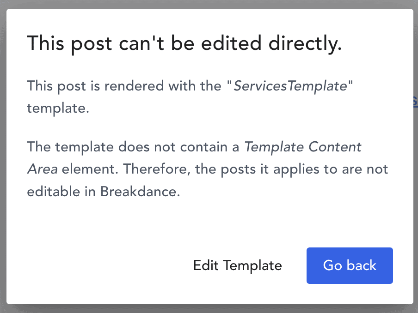Image resolution: width=418 pixels, height=313 pixels.
Task: Click the dimmed backdrop below the dialog
Action: pos(208,309)
